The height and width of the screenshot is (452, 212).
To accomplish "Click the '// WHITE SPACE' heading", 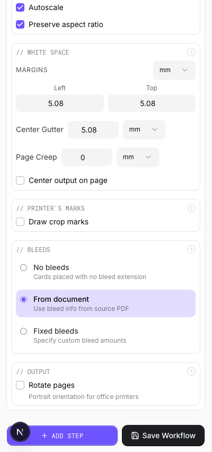I will pos(42,53).
